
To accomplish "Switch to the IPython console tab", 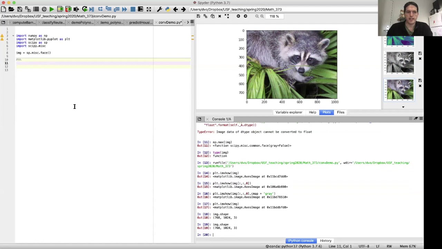I will 301,241.
